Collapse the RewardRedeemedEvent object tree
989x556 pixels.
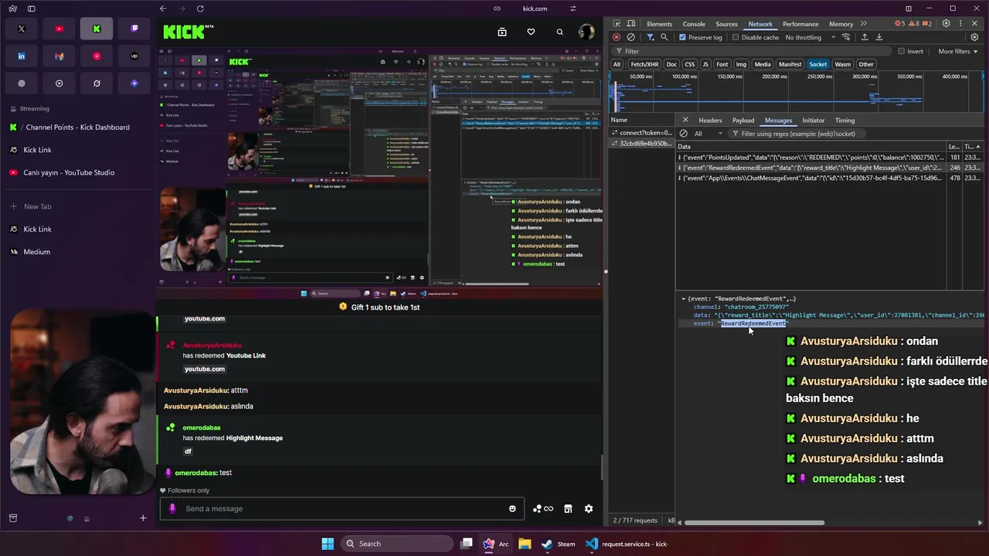[683, 299]
